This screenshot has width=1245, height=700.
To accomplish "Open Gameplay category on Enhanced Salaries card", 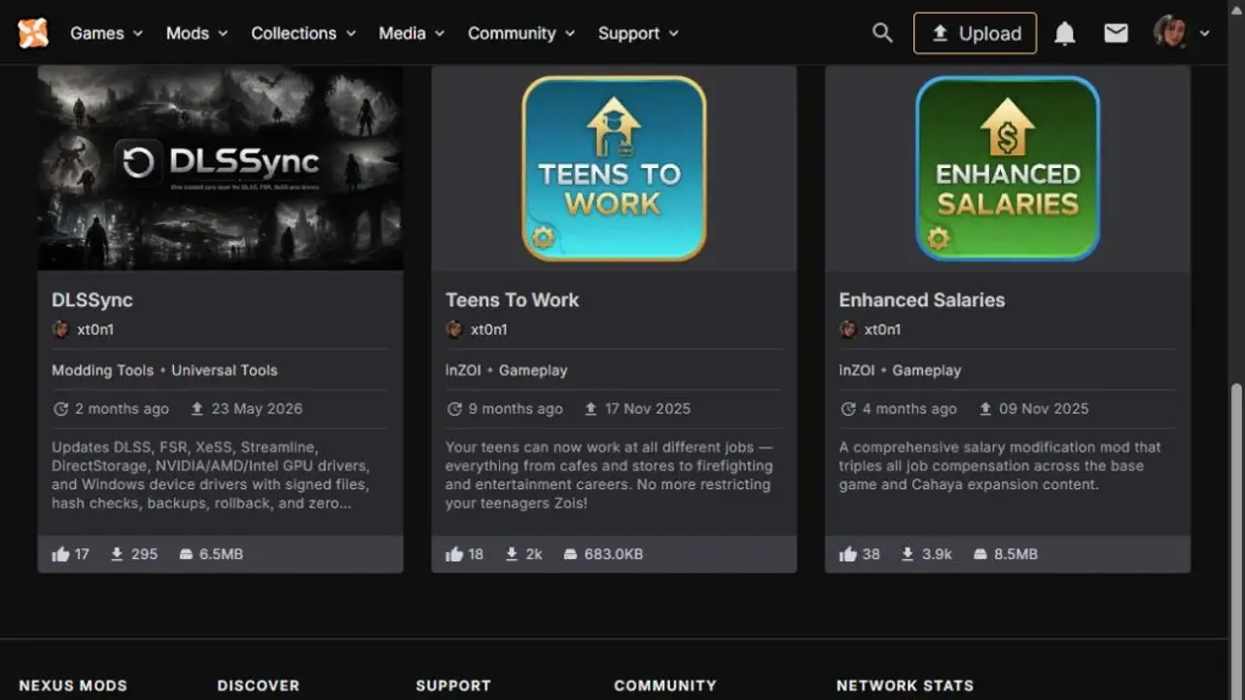I will tap(927, 370).
